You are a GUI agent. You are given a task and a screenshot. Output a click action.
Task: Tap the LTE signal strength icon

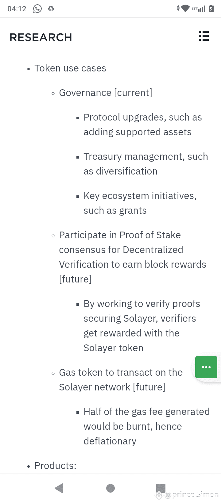point(199,9)
